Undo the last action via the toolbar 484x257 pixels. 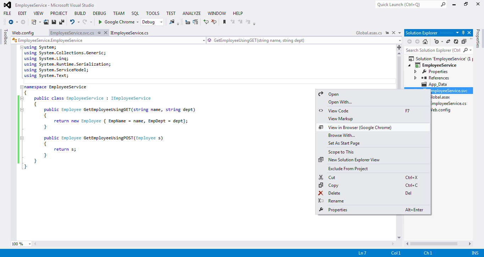(x=72, y=22)
